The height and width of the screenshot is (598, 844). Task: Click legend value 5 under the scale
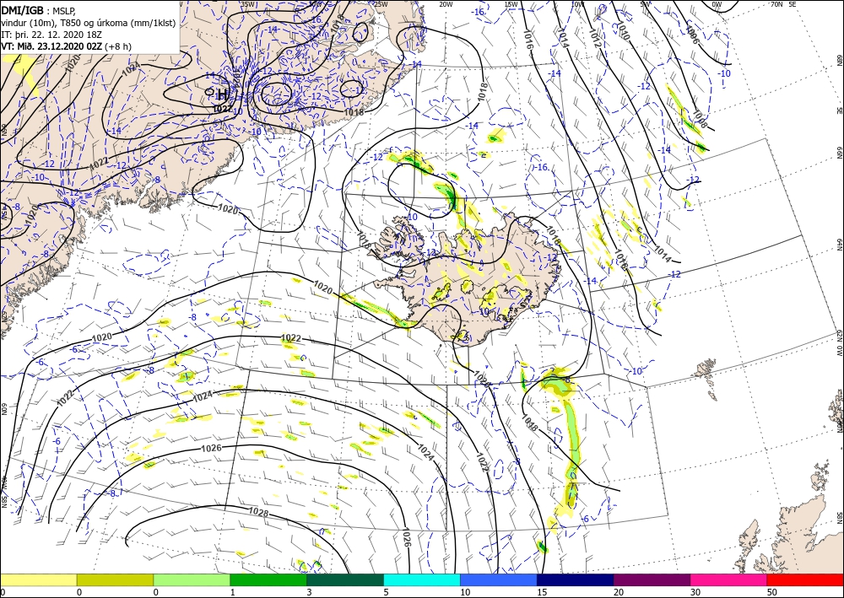[x=386, y=592]
